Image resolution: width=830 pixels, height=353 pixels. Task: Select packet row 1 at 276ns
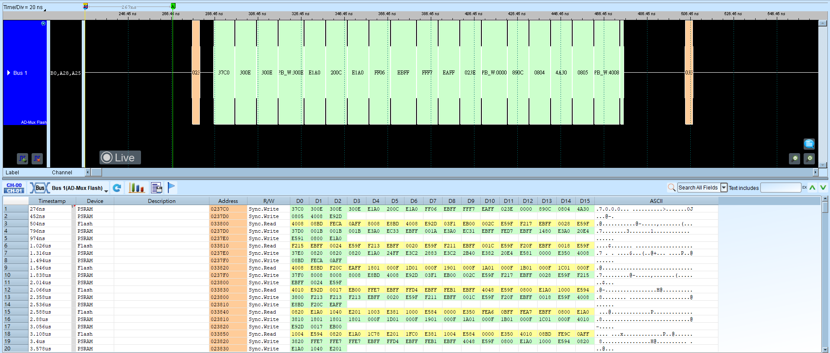click(x=360, y=209)
